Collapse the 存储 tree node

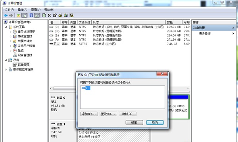click(x=6, y=60)
